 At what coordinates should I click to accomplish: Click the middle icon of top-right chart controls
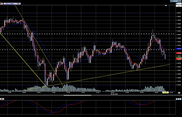179,4
